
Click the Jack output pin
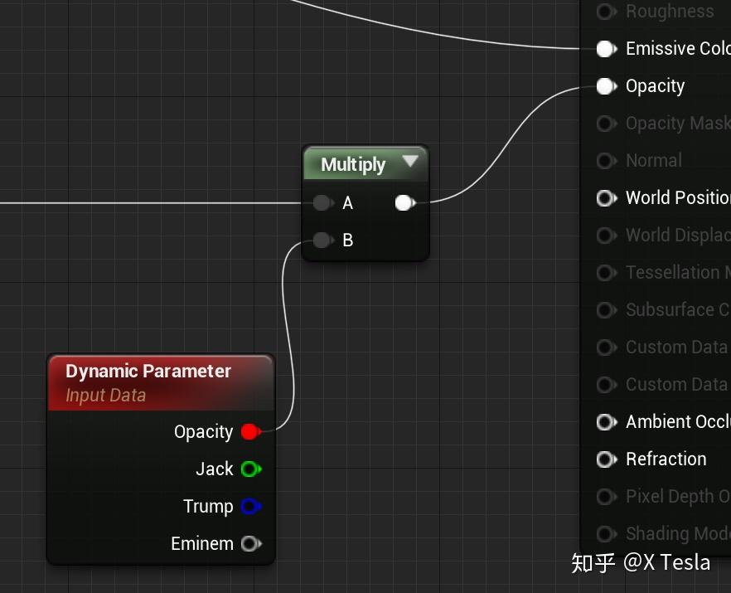tap(252, 469)
